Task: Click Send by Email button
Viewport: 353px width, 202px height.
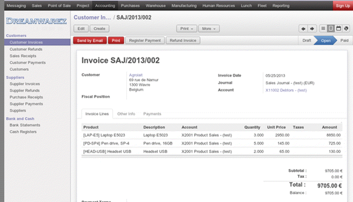Action: pyautogui.click(x=90, y=40)
